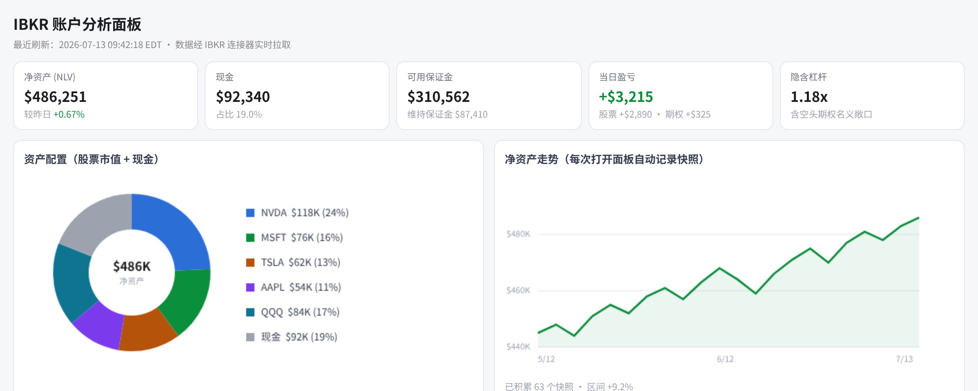Click the $486K donut center label
This screenshot has height=391, width=978.
(x=132, y=266)
